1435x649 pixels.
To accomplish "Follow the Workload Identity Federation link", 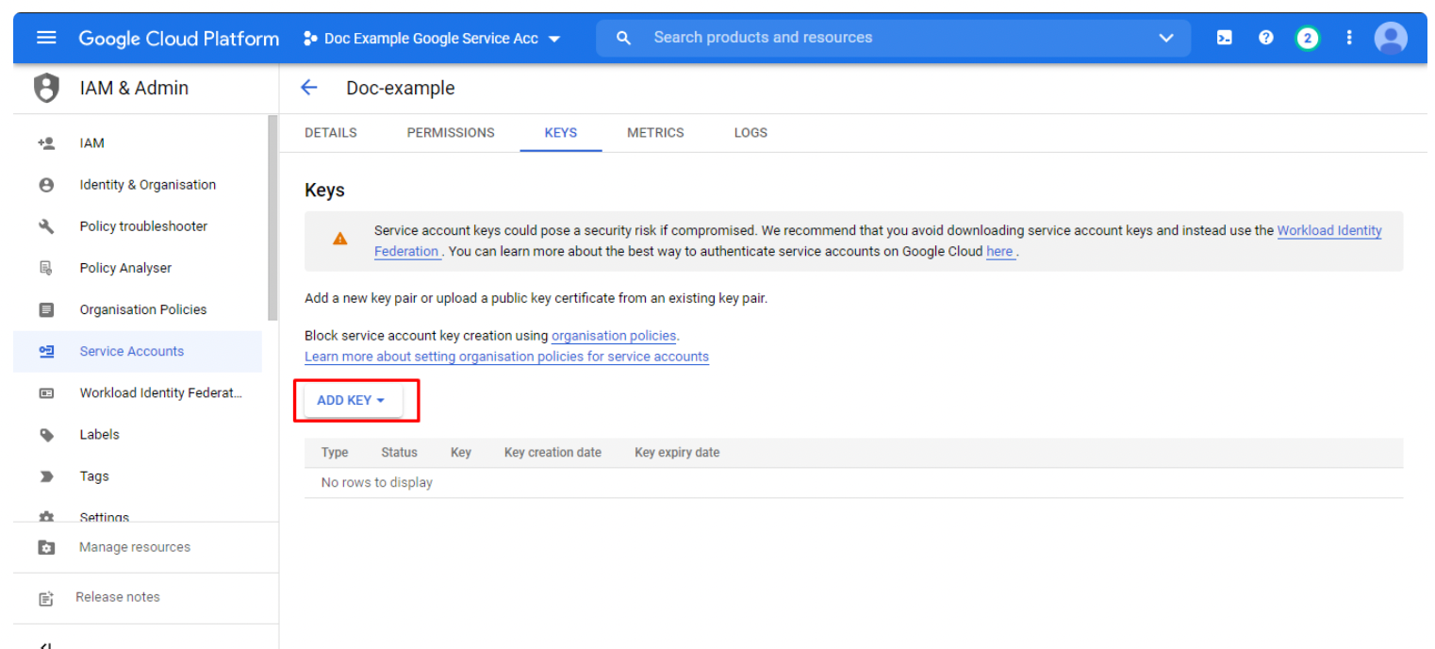I will coord(1329,231).
